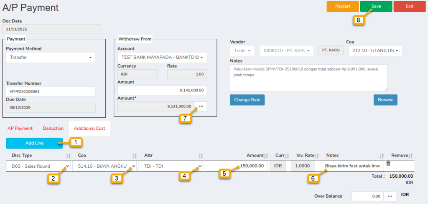428x204 pixels.
Task: Sort table by Disc Type column
Action: 69,156
